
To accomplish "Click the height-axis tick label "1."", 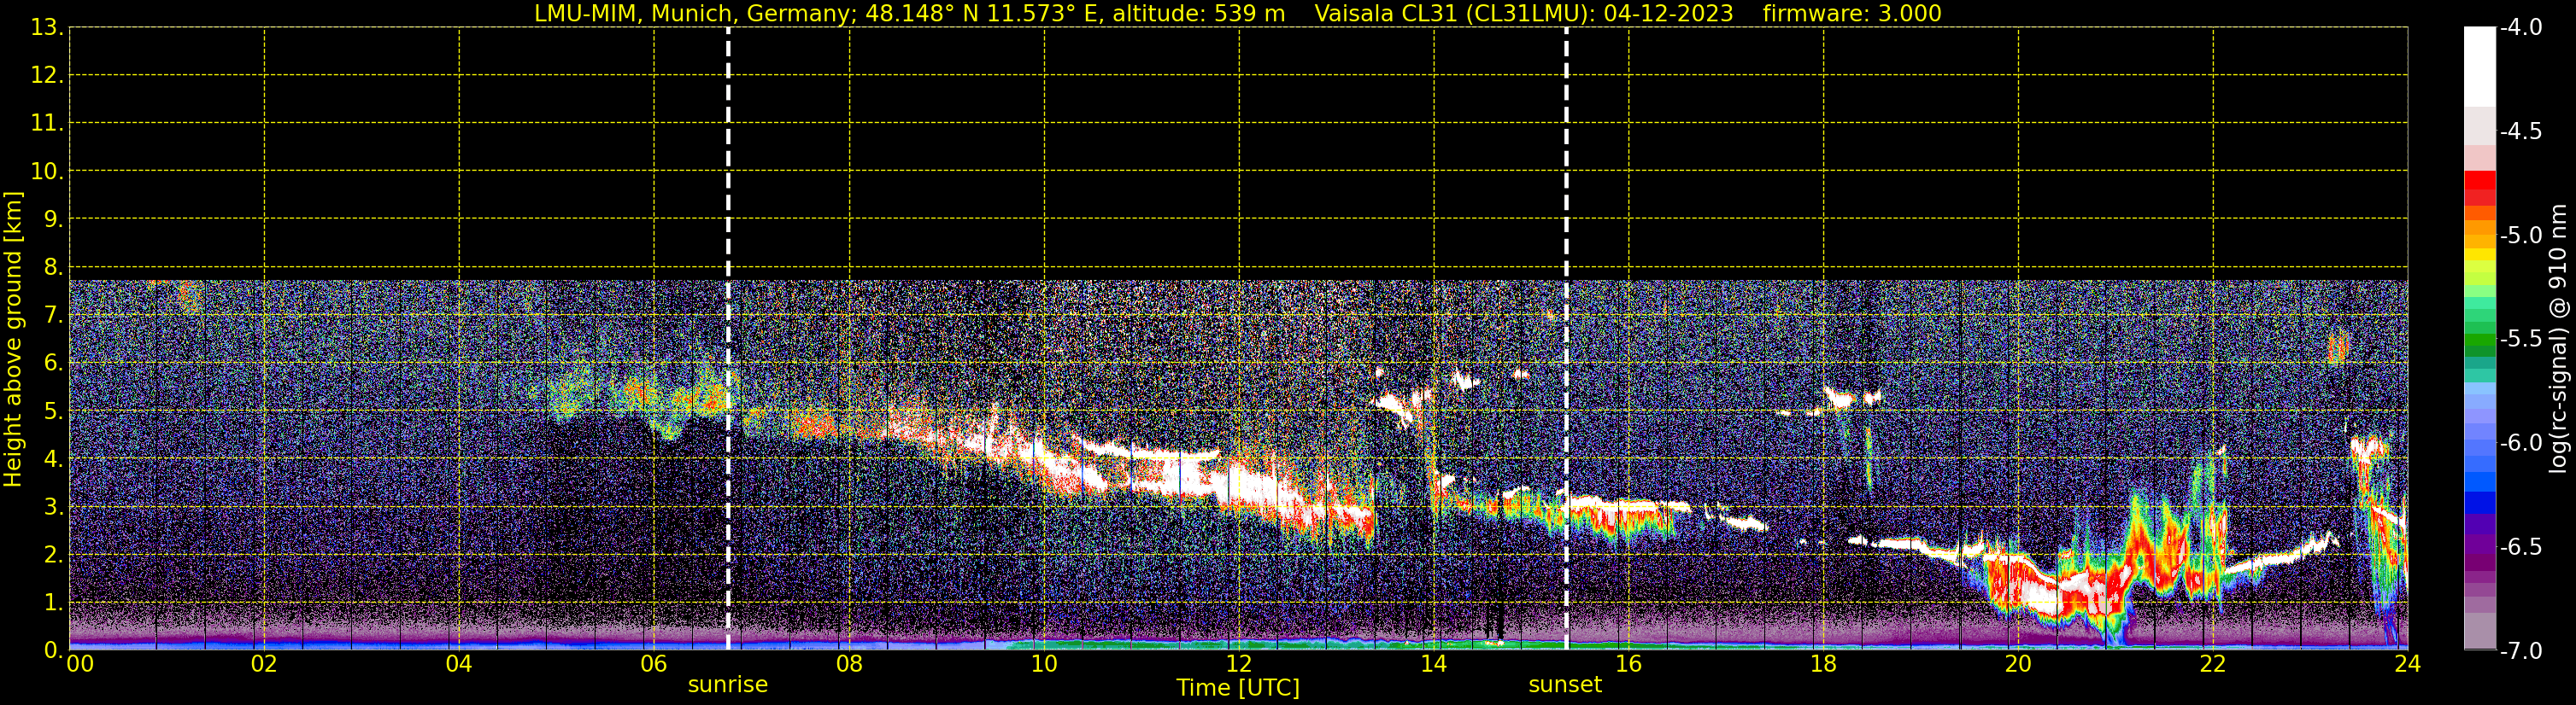I will pyautogui.click(x=54, y=602).
